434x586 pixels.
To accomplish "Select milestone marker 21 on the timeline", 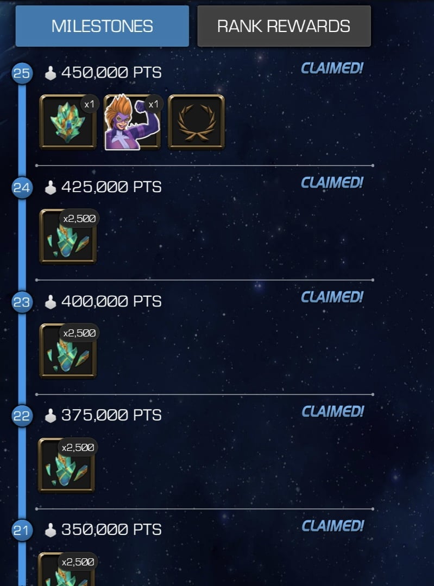I will pyautogui.click(x=22, y=530).
